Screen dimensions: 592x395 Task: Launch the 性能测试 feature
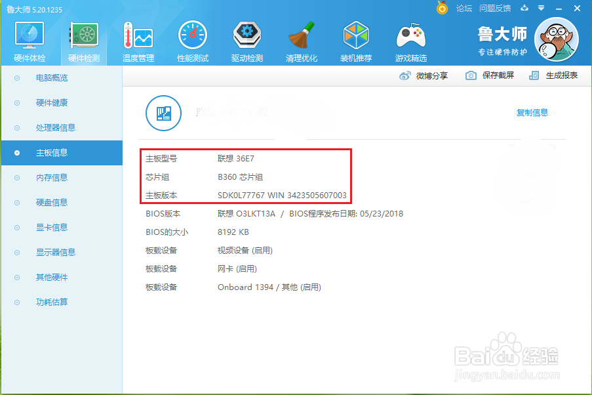click(192, 41)
